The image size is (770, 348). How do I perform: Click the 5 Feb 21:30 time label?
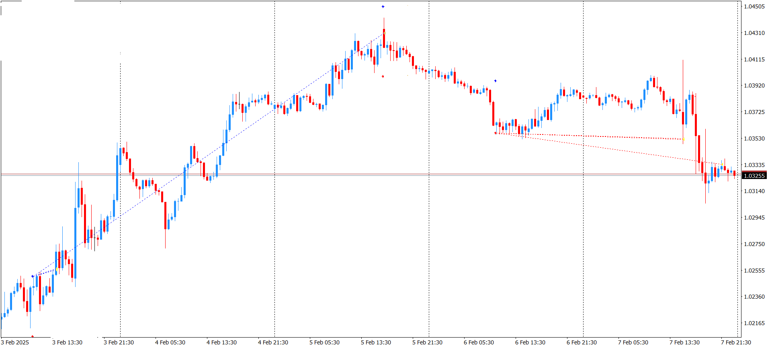(x=427, y=342)
